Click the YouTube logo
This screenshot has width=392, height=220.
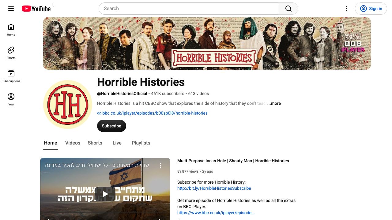point(36,9)
